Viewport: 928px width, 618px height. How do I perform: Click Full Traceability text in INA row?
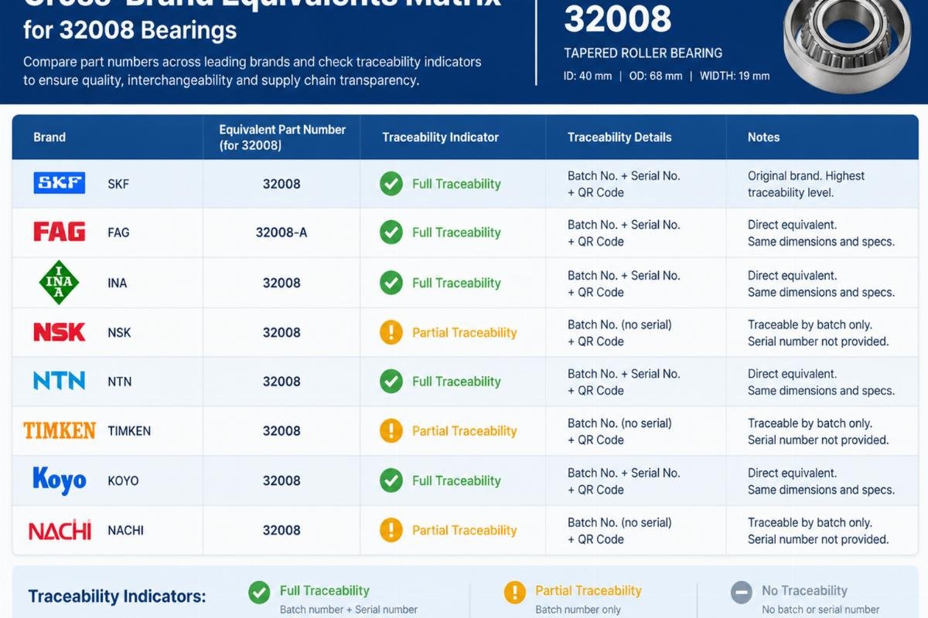click(456, 283)
